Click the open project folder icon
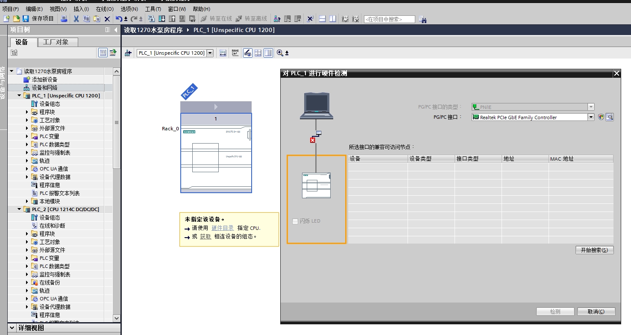 pyautogui.click(x=16, y=19)
